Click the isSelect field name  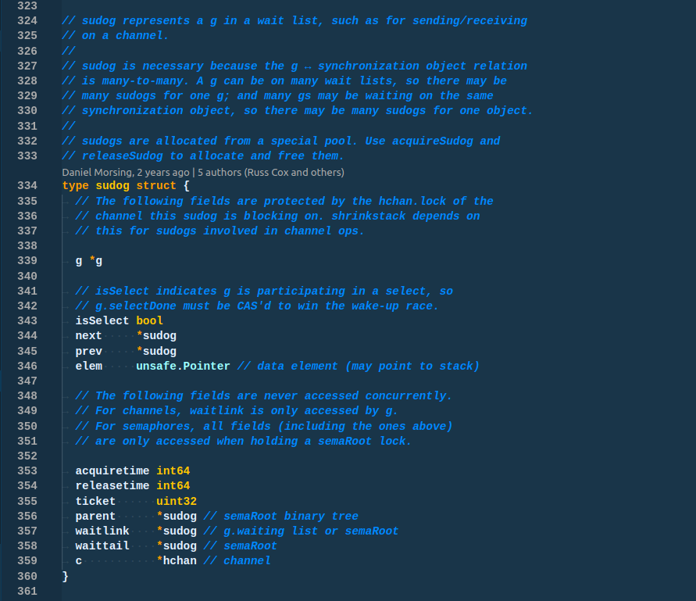[102, 320]
